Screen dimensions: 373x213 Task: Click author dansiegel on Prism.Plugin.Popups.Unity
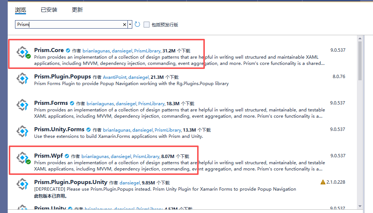point(130,183)
